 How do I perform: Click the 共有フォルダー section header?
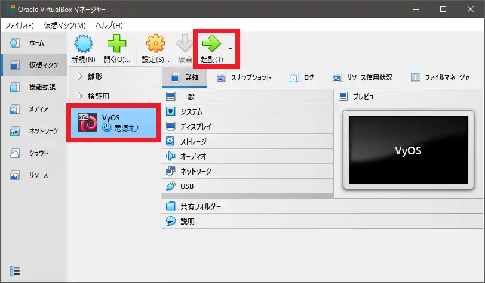pyautogui.click(x=323, y=206)
